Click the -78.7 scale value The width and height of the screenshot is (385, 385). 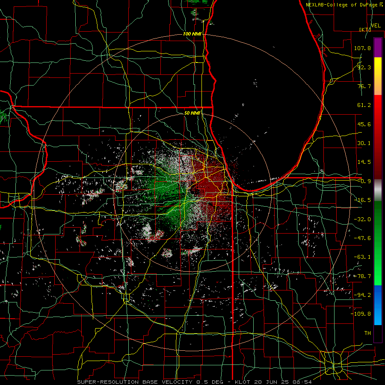click(x=362, y=276)
